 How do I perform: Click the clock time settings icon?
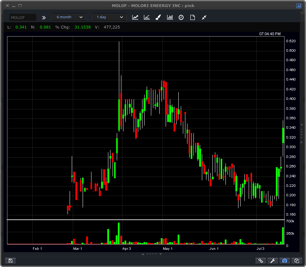181,17
